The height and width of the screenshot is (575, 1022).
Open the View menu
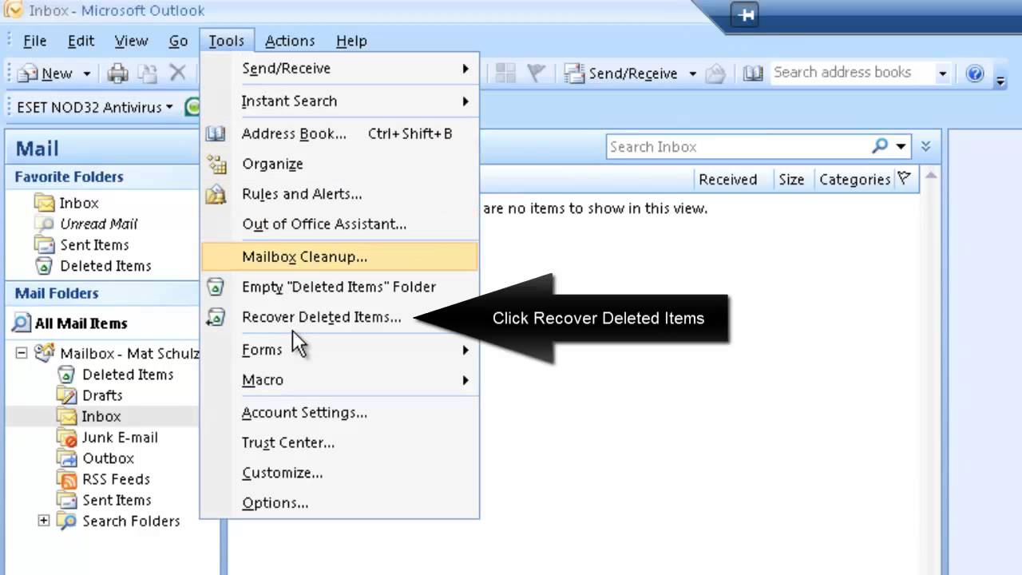pos(131,41)
